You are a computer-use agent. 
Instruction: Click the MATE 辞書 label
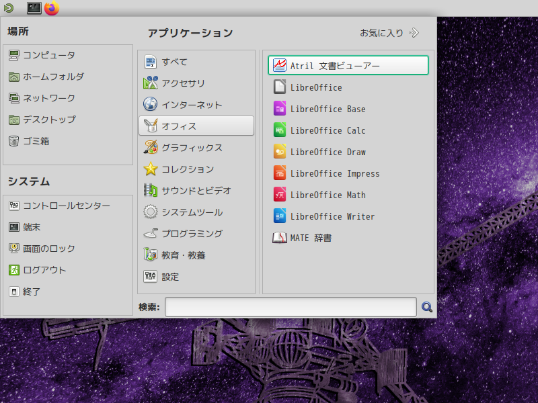[311, 238]
